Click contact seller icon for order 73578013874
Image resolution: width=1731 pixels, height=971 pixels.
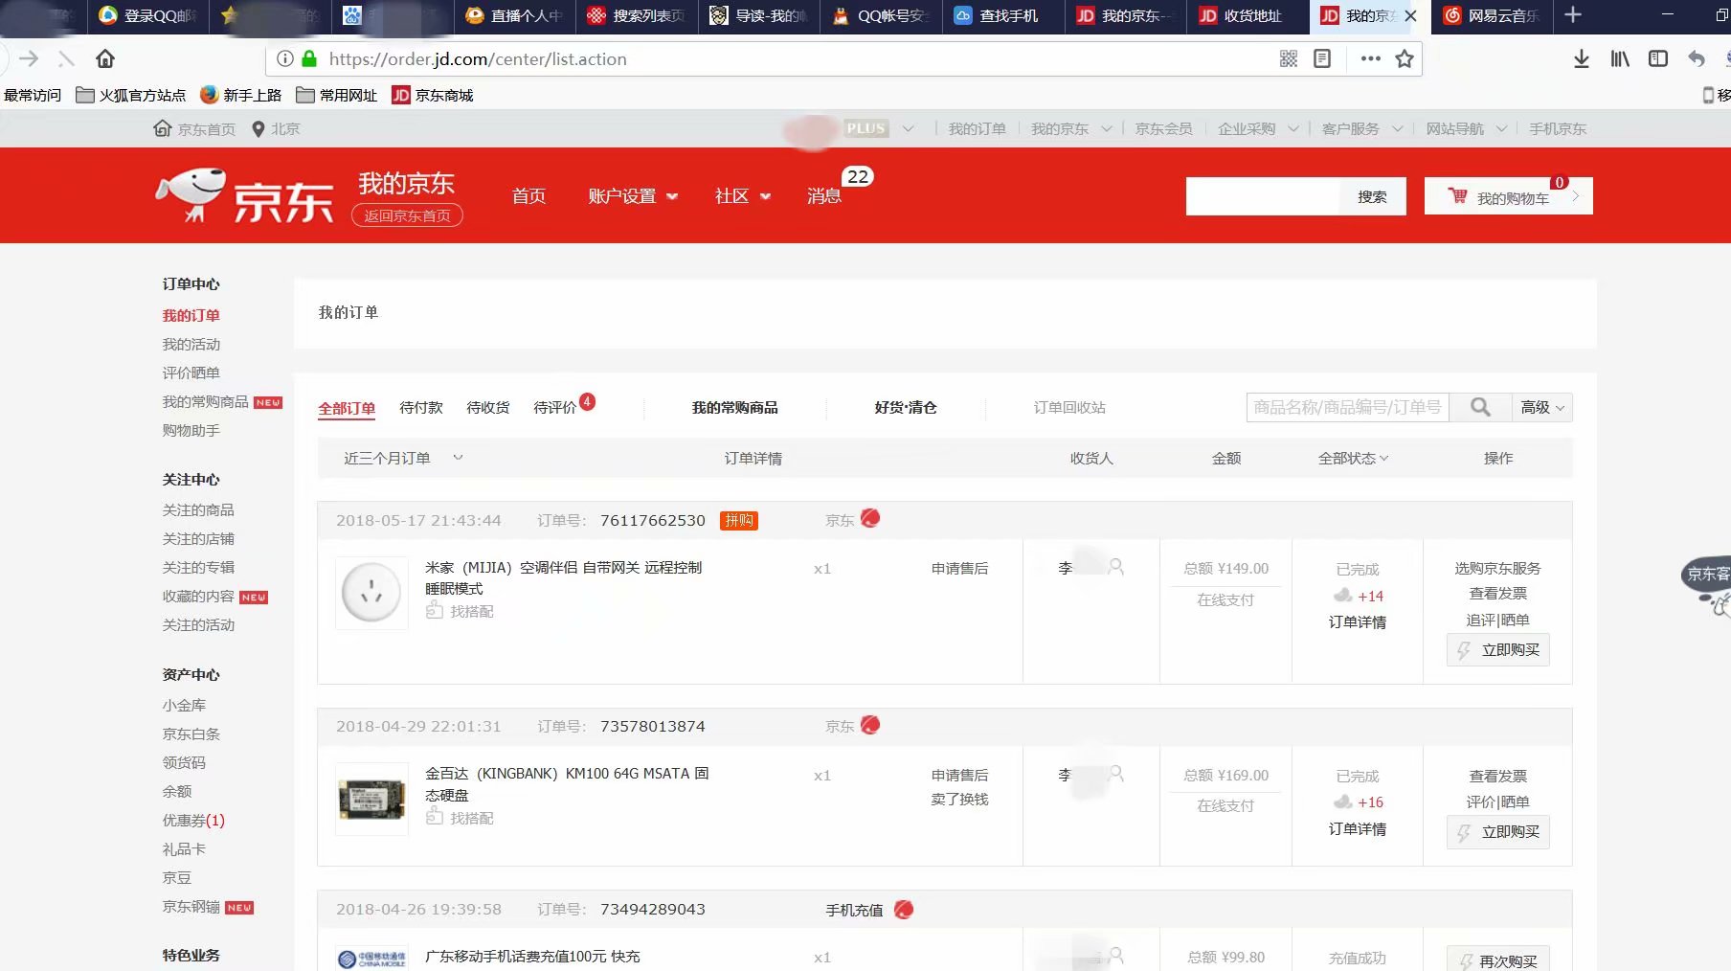coord(870,725)
